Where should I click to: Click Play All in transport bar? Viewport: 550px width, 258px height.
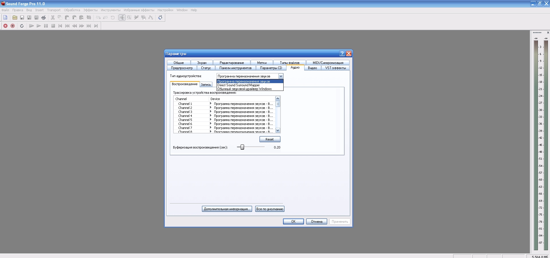pos(32,26)
